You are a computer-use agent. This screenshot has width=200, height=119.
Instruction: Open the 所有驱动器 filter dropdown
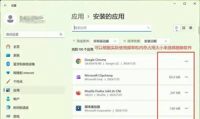(105, 41)
